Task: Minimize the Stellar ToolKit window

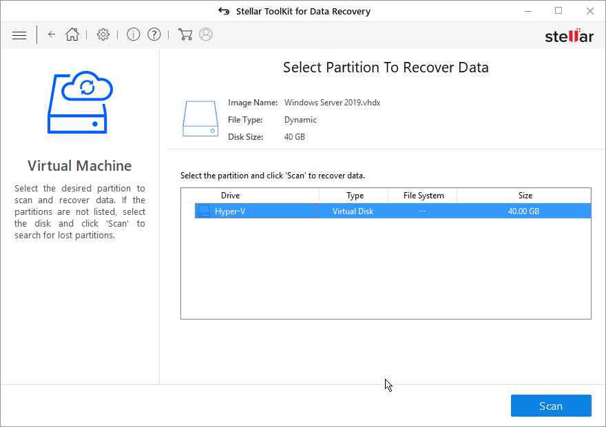Action: (x=527, y=11)
